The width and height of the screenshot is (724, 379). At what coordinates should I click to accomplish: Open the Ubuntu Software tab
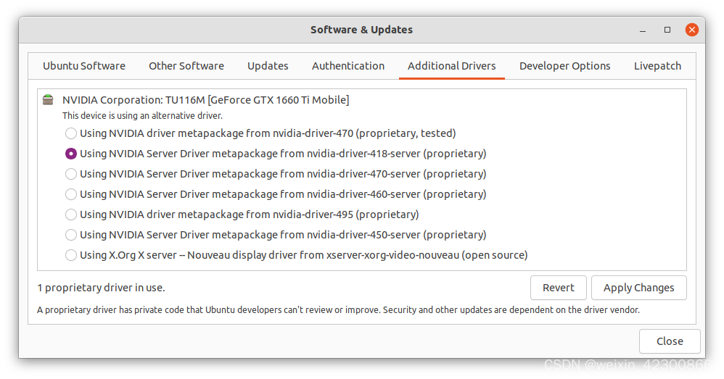coord(84,66)
